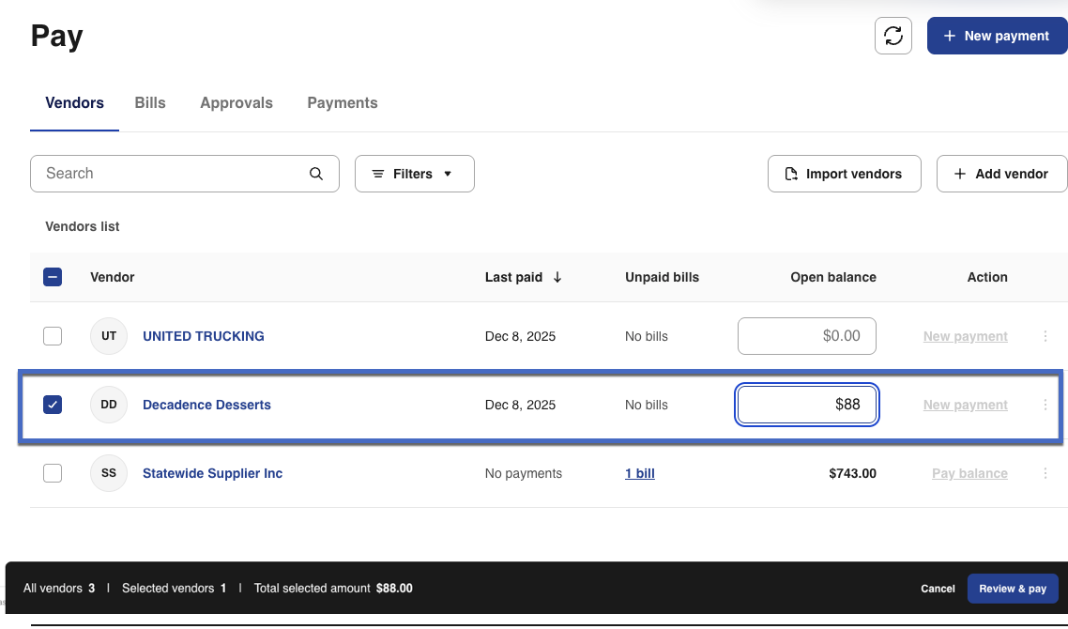Select the Statewide Supplier Inc checkbox
The height and width of the screenshot is (629, 1068).
[53, 473]
